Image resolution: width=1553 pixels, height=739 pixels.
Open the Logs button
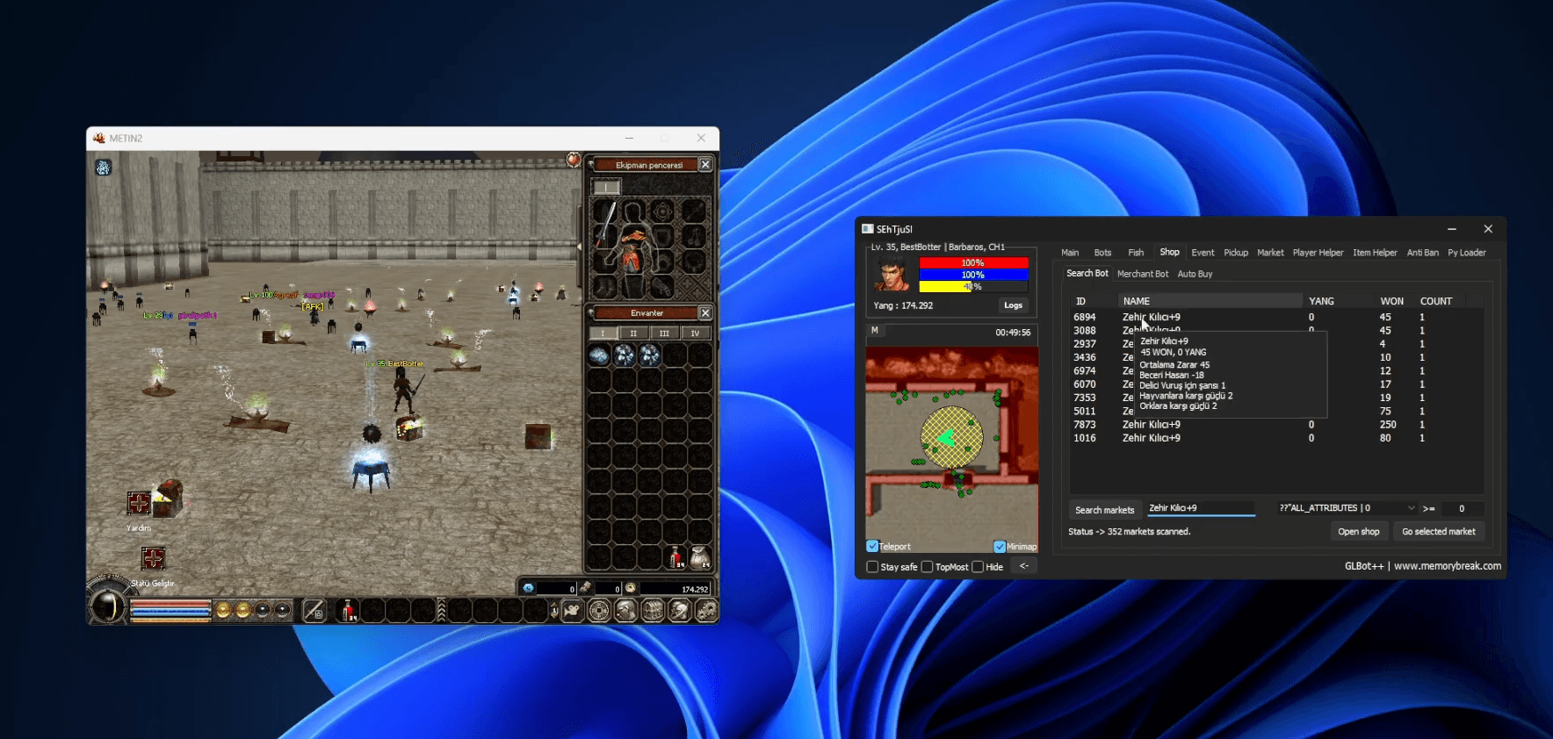(x=1013, y=305)
